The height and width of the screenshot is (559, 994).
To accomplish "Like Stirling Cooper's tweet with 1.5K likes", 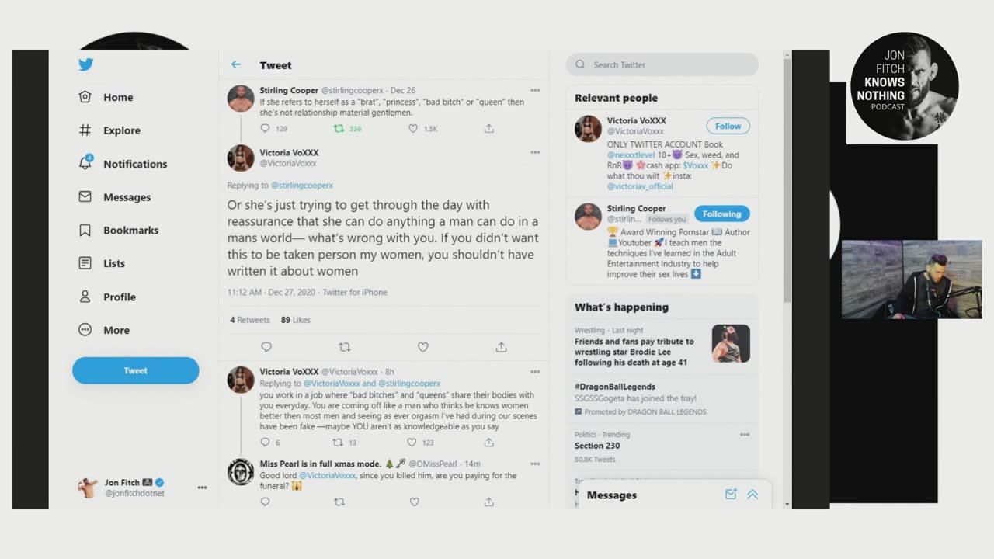I will [x=413, y=129].
